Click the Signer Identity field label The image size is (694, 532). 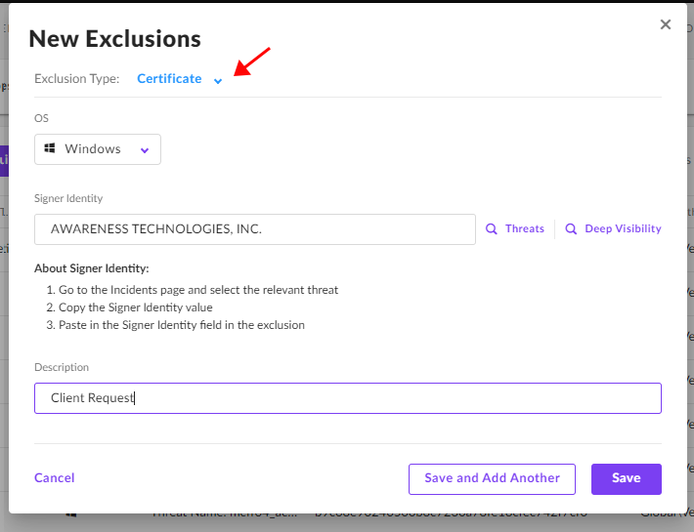tap(68, 198)
